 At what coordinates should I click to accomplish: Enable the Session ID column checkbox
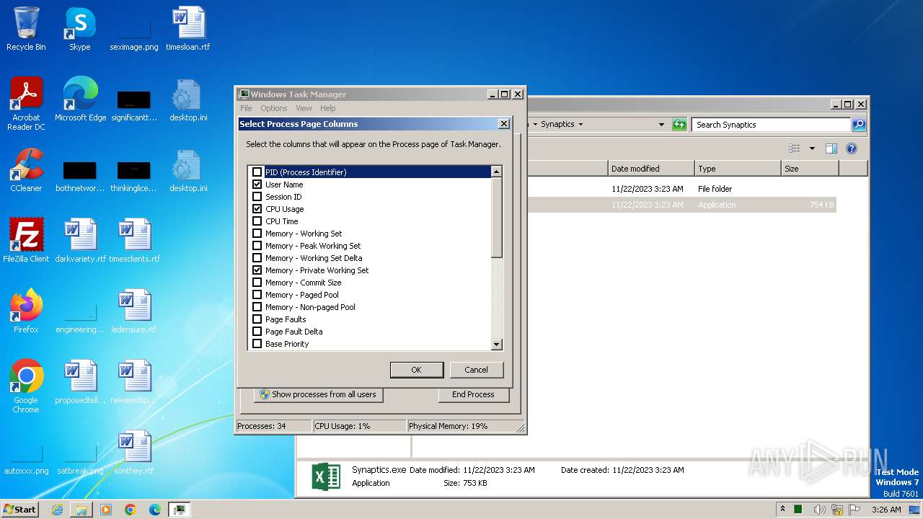click(257, 197)
